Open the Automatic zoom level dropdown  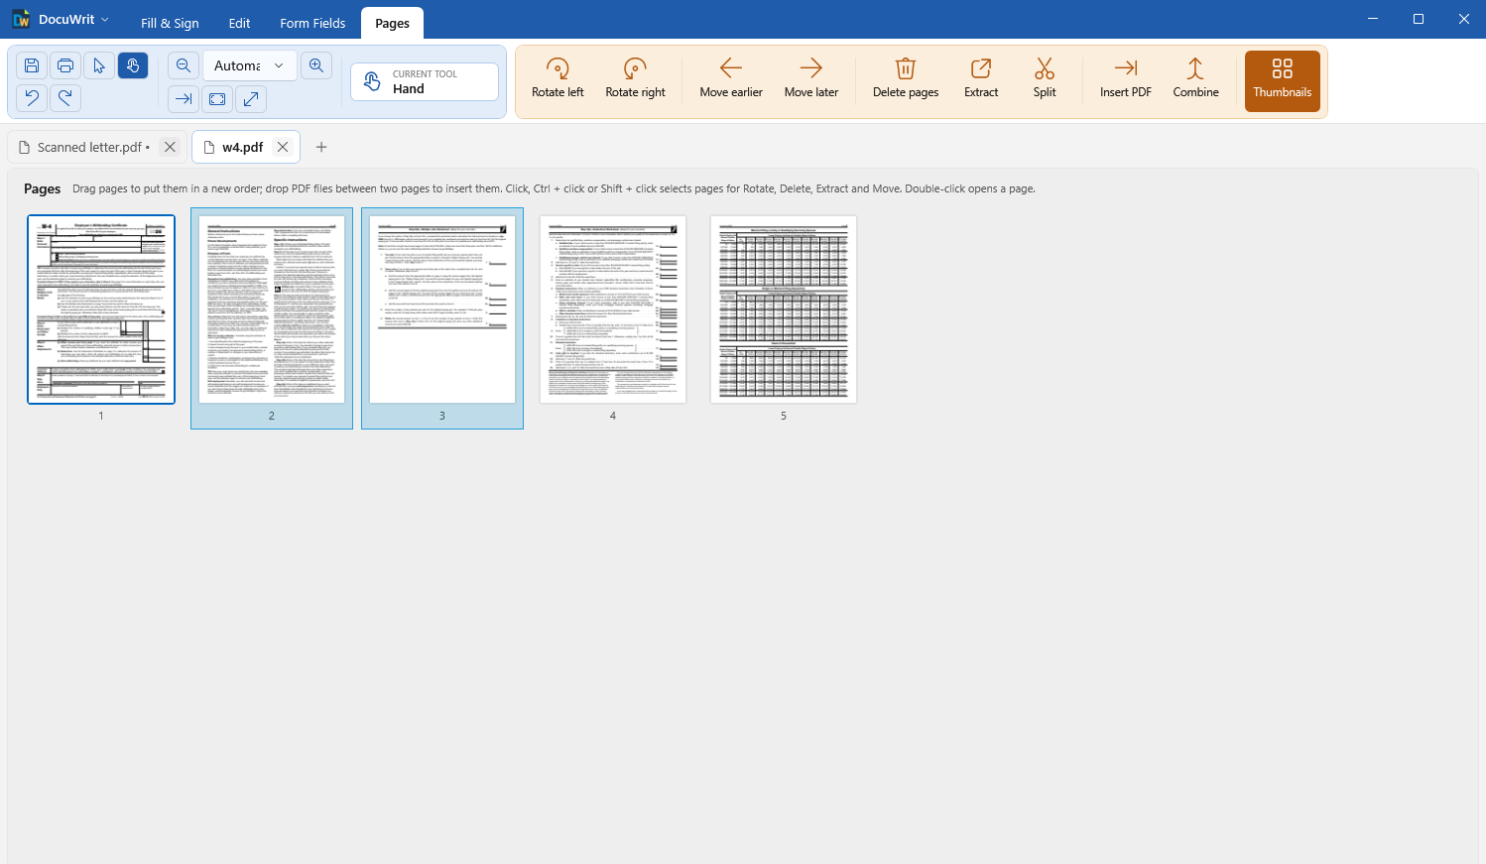(x=249, y=65)
